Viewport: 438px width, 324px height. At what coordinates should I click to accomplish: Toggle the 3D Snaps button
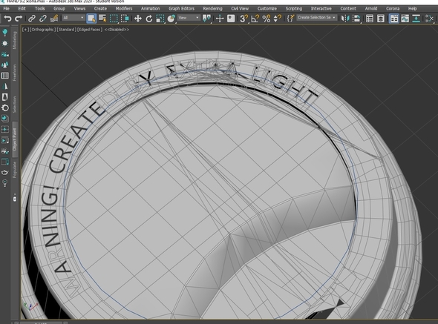click(243, 19)
